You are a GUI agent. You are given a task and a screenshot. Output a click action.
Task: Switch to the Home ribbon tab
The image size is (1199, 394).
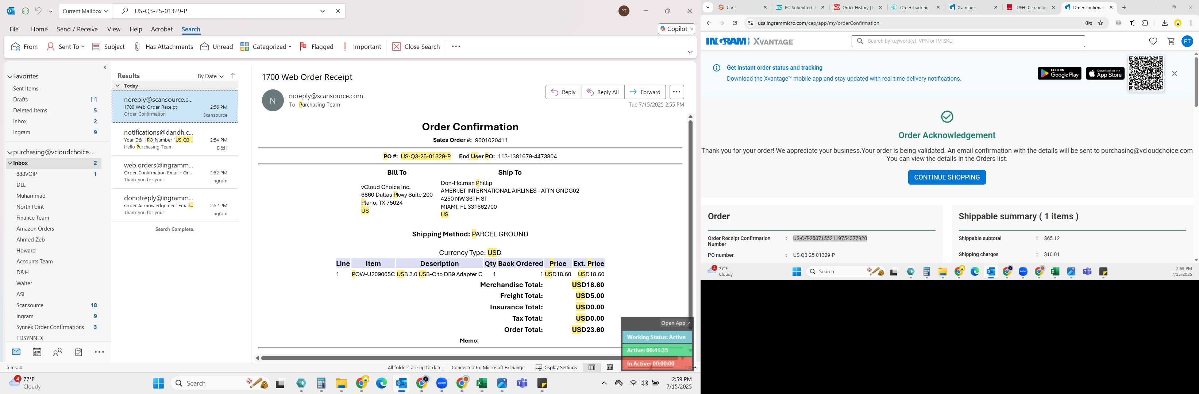(x=39, y=29)
